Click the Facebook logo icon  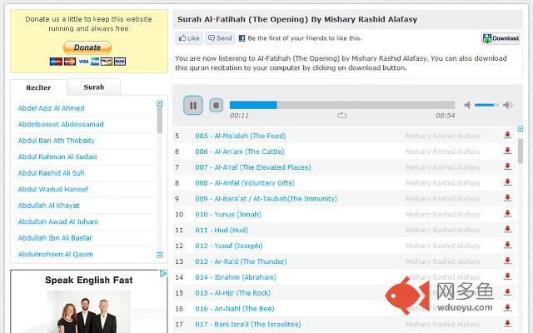[242, 38]
